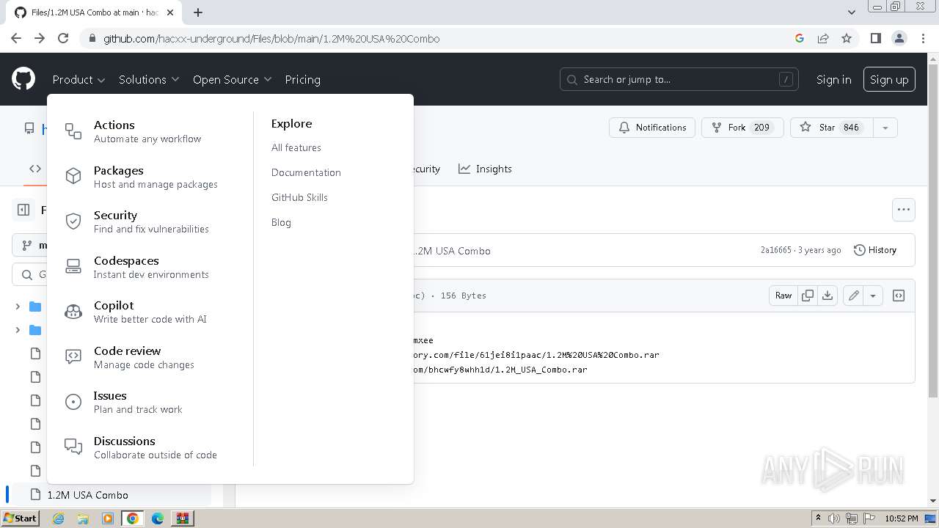Open commit 2a16665
939x528 pixels.
pyautogui.click(x=776, y=250)
